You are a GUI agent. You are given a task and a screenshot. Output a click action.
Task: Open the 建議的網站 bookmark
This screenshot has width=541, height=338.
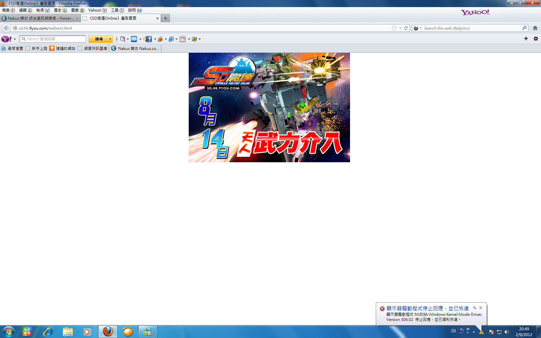62,48
